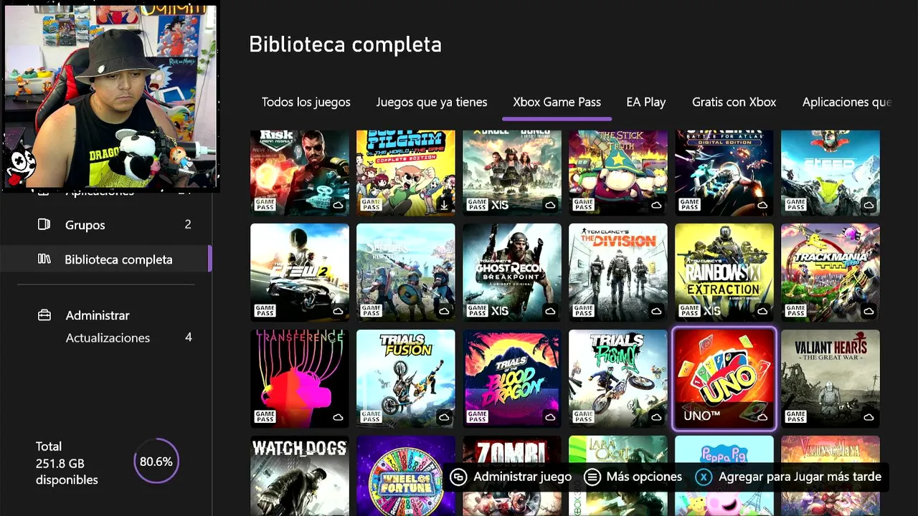
Task: Click the Más opciones menu icon
Action: [592, 477]
